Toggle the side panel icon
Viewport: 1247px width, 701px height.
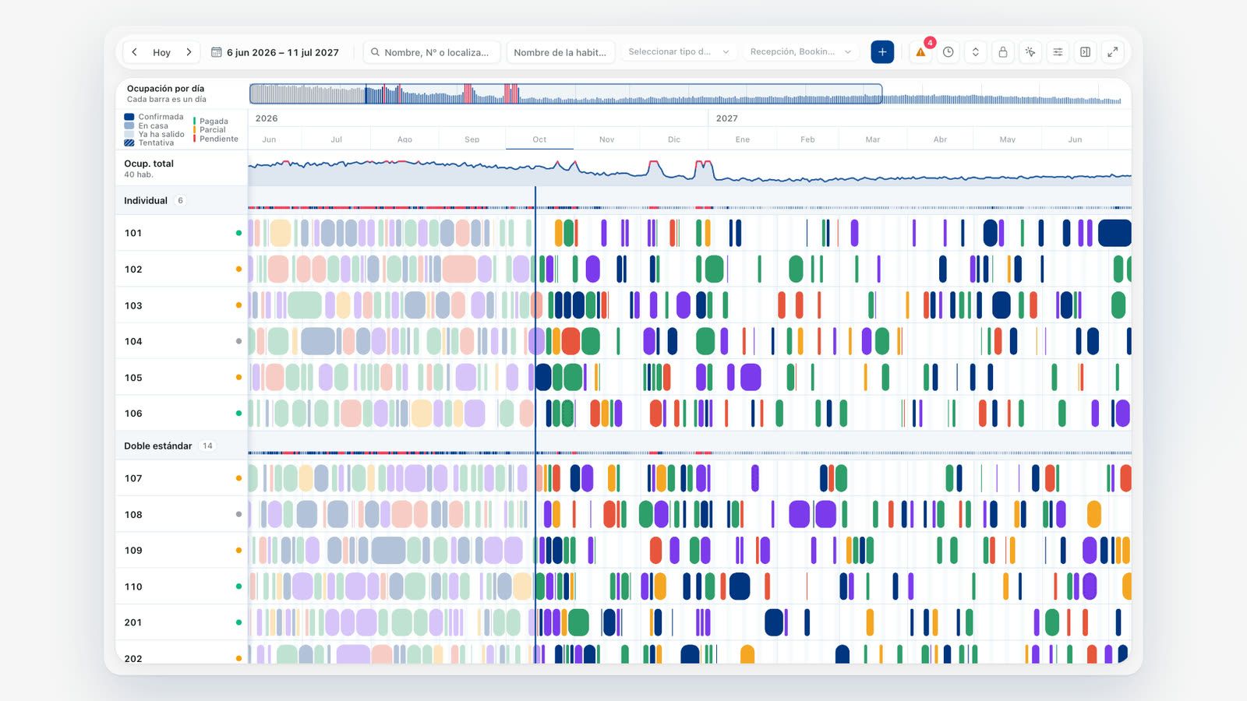coord(1085,52)
